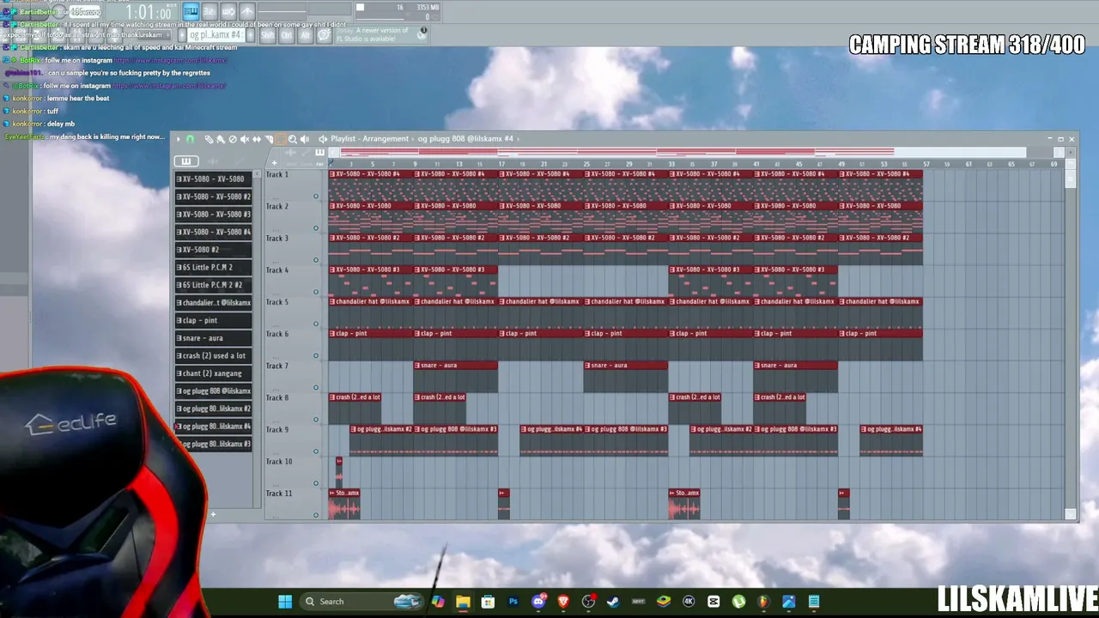
Task: Open Steam from the taskbar
Action: [613, 602]
